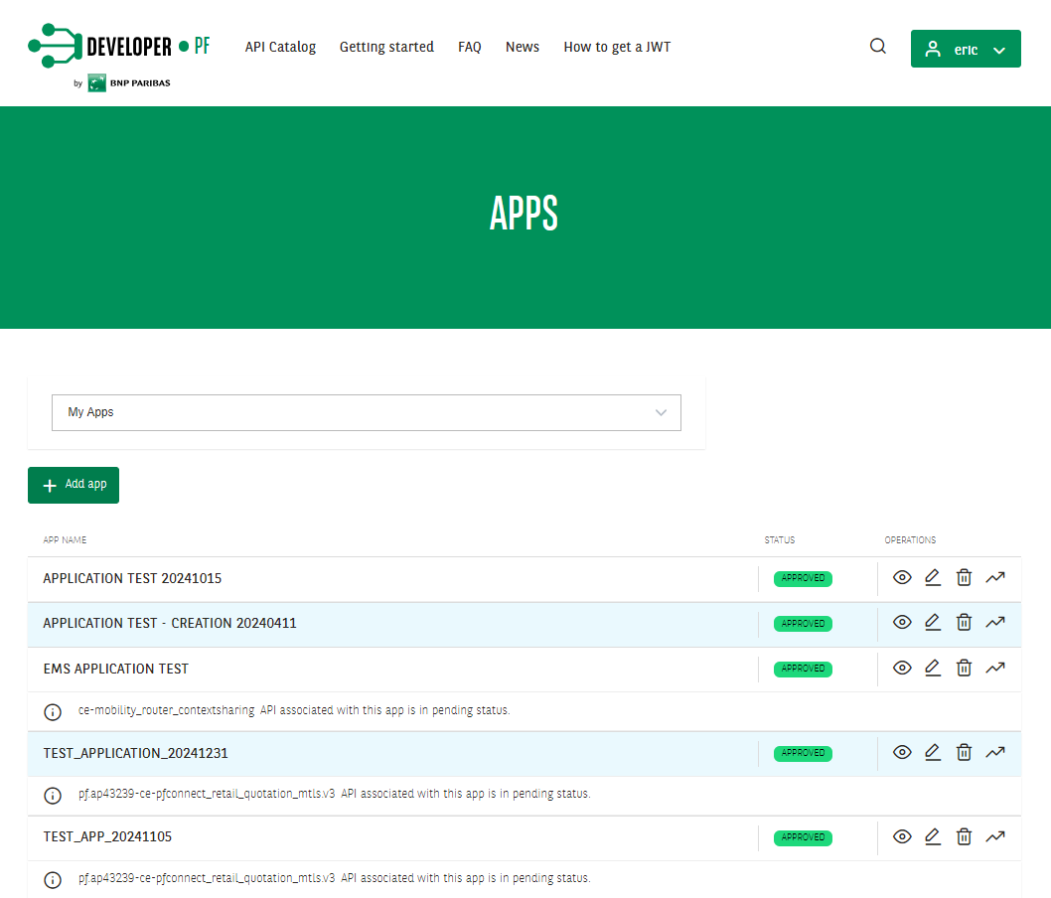The height and width of the screenshot is (898, 1051).
Task: Select the user account icon beside eric
Action: click(x=932, y=47)
